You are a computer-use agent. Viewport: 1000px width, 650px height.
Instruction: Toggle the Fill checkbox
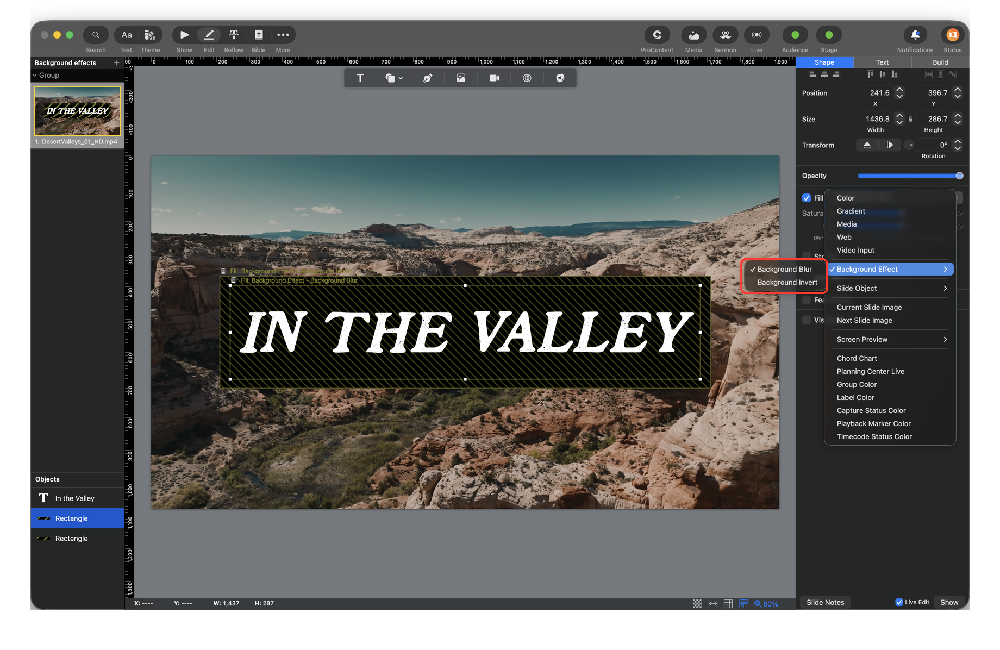(x=807, y=198)
